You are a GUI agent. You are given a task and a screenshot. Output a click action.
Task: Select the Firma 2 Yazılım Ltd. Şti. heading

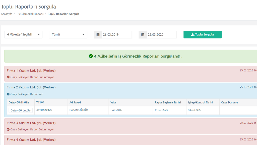(x=31, y=87)
